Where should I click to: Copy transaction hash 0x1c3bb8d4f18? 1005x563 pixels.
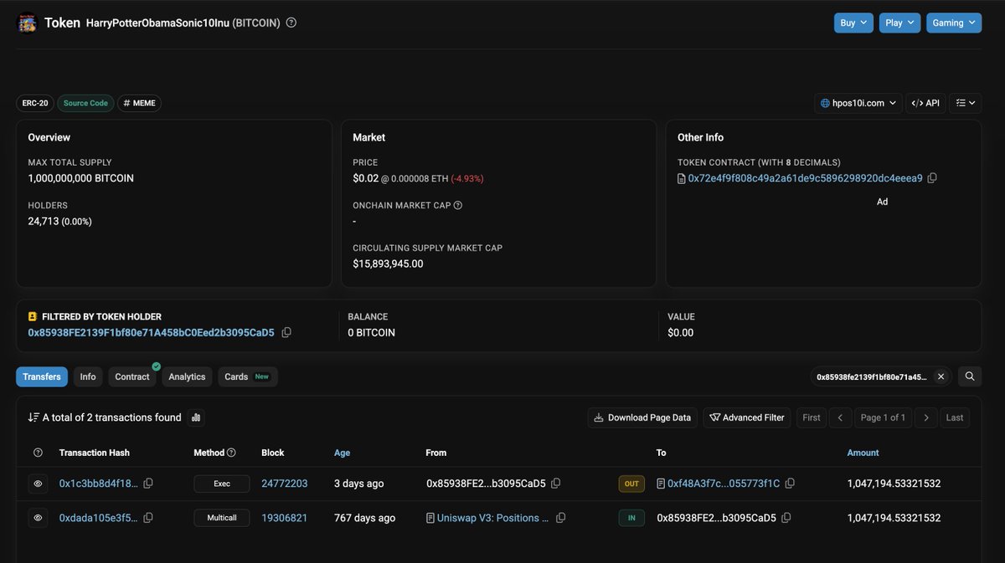point(148,484)
